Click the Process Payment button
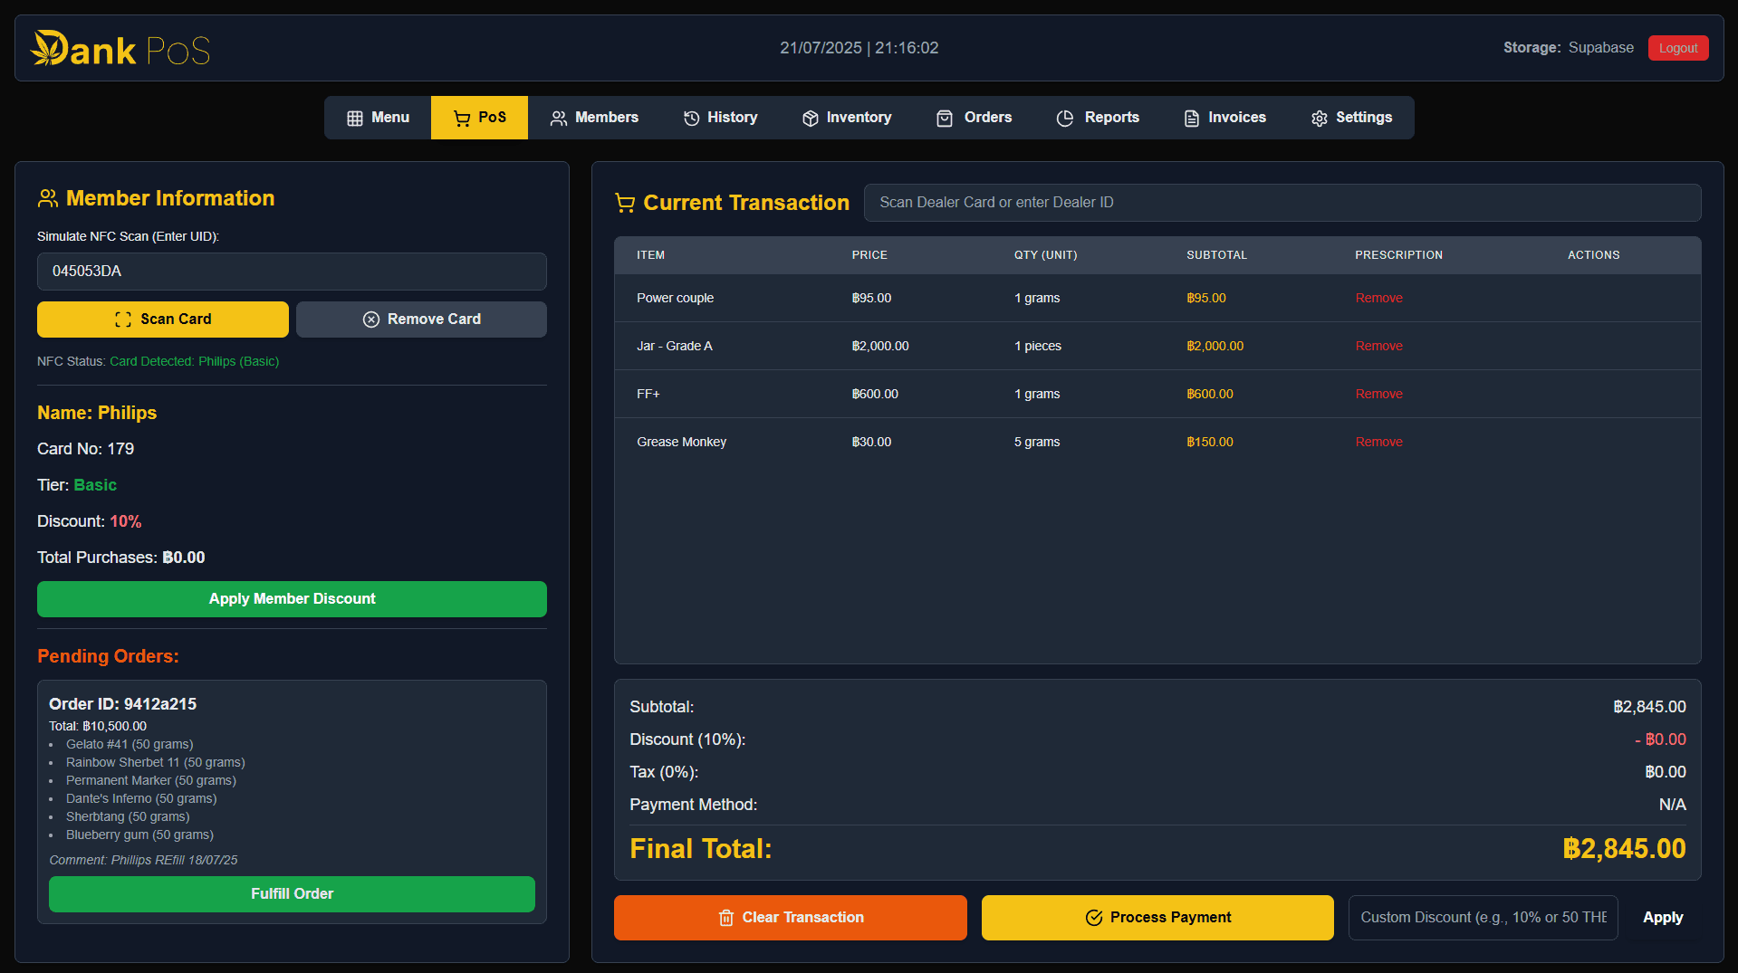This screenshot has height=973, width=1738. [1157, 918]
